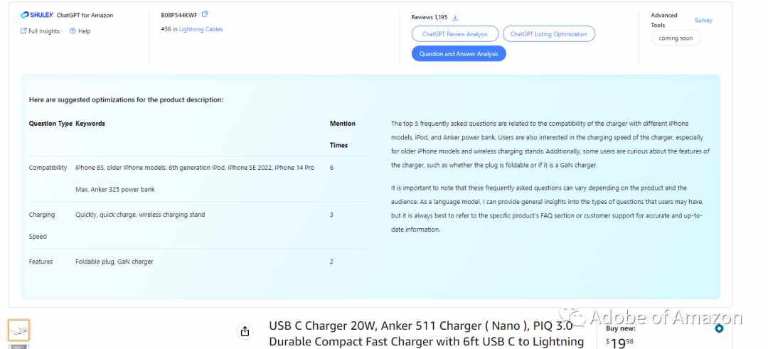Click the mention count 6 for Compatibility
Screen dimensions: 768x349
(x=331, y=168)
